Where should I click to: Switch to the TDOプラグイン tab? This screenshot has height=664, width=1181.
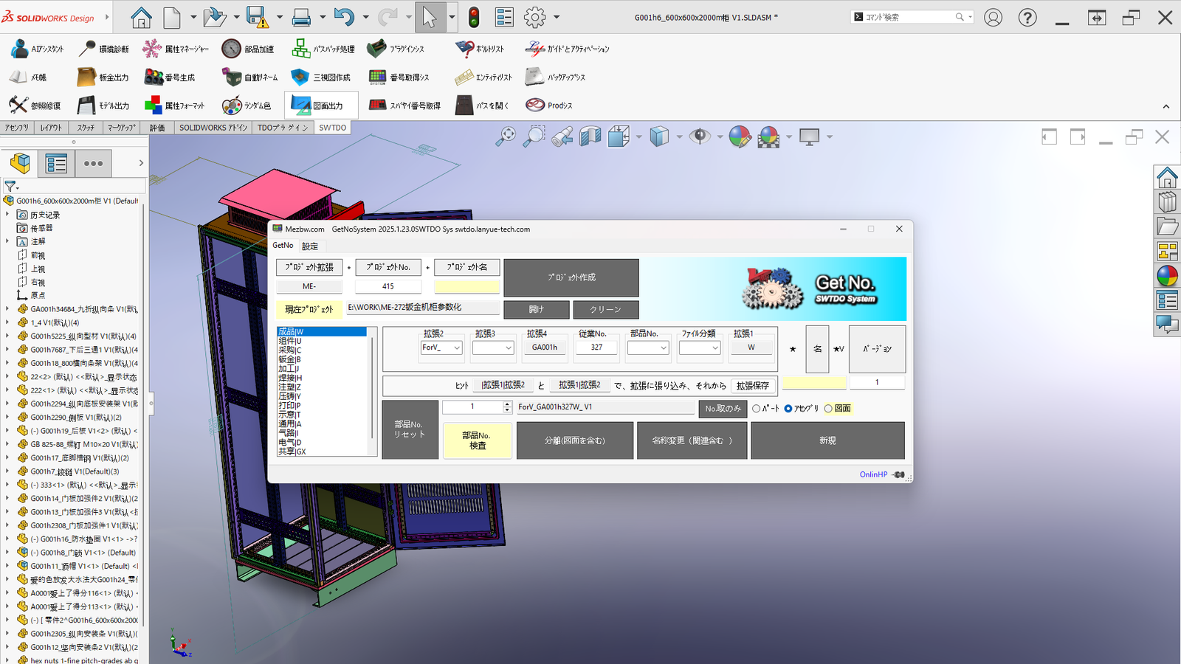tap(283, 128)
